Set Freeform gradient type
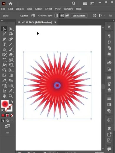 click(x=67, y=16)
